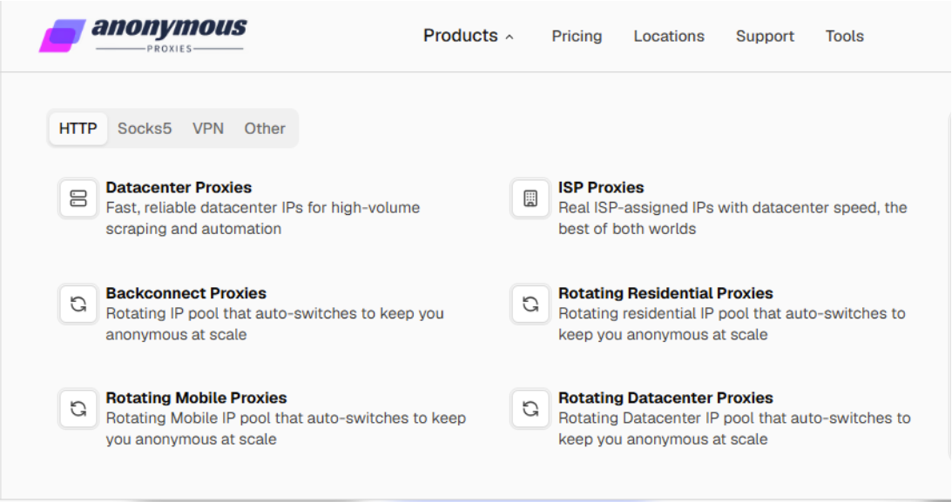Click text 'Fast, reliable datacenter IPs for high-volume'
Viewport: 952px width, 502px height.
263,207
